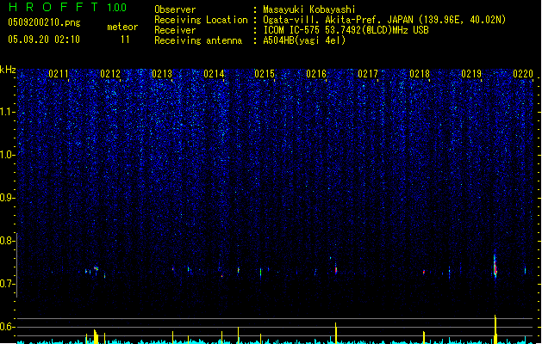Click the 0.7 kHz axis tick label

[8, 284]
